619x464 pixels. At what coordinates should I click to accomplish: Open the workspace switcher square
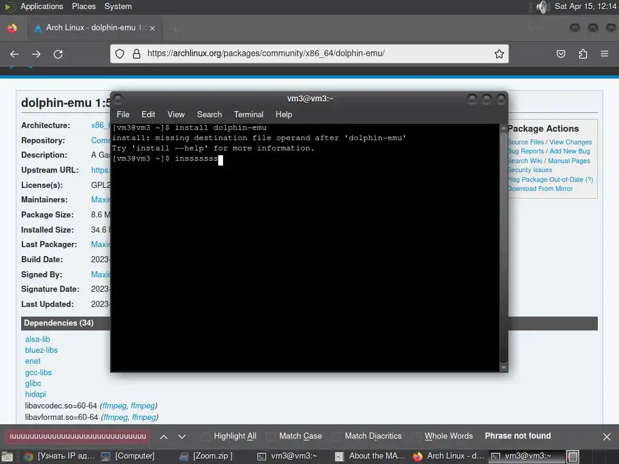pyautogui.click(x=573, y=457)
